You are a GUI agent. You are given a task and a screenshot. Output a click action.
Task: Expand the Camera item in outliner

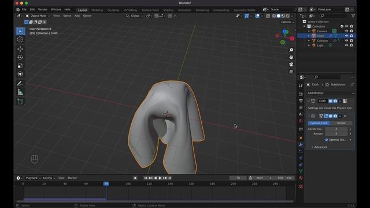[309, 31]
